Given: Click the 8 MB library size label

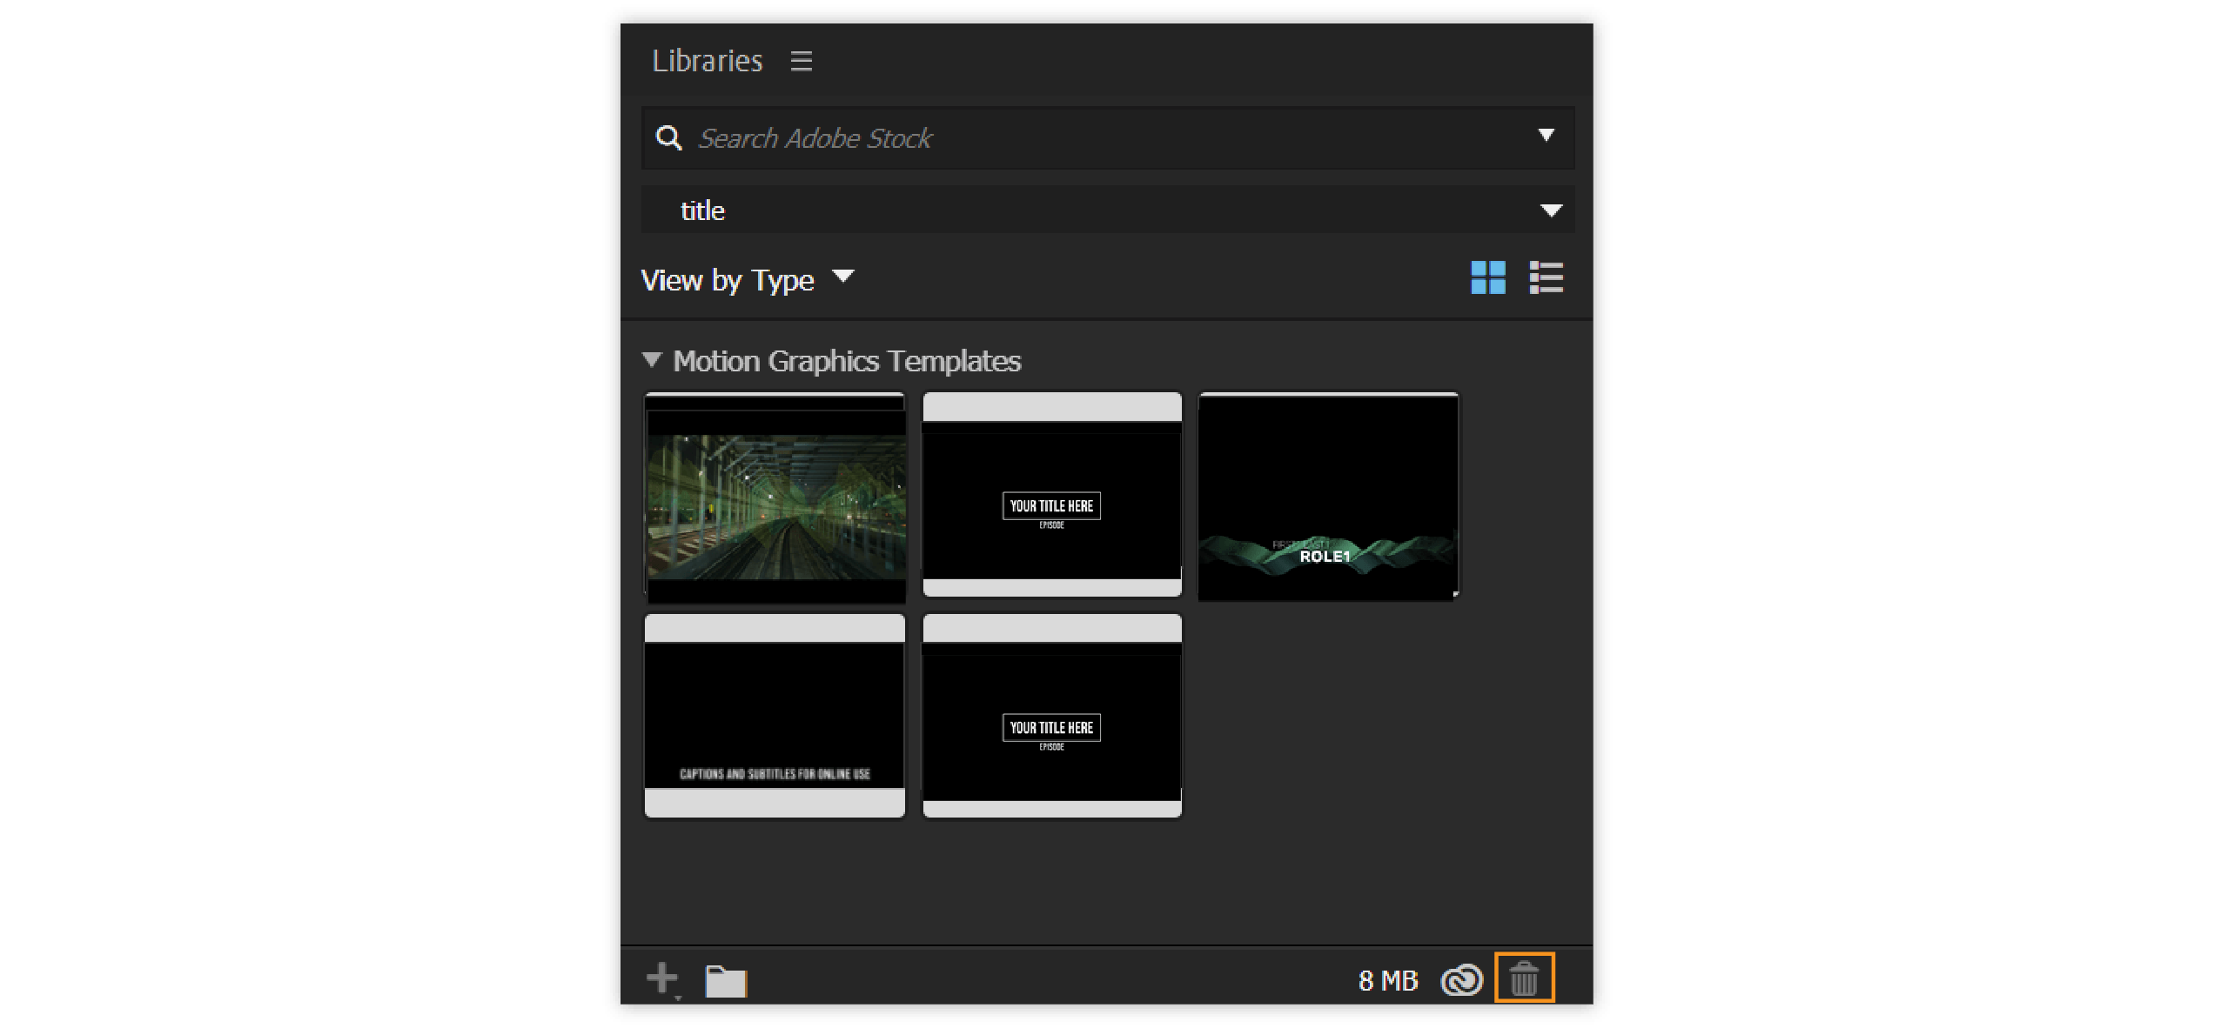Looking at the screenshot, I should [1387, 981].
